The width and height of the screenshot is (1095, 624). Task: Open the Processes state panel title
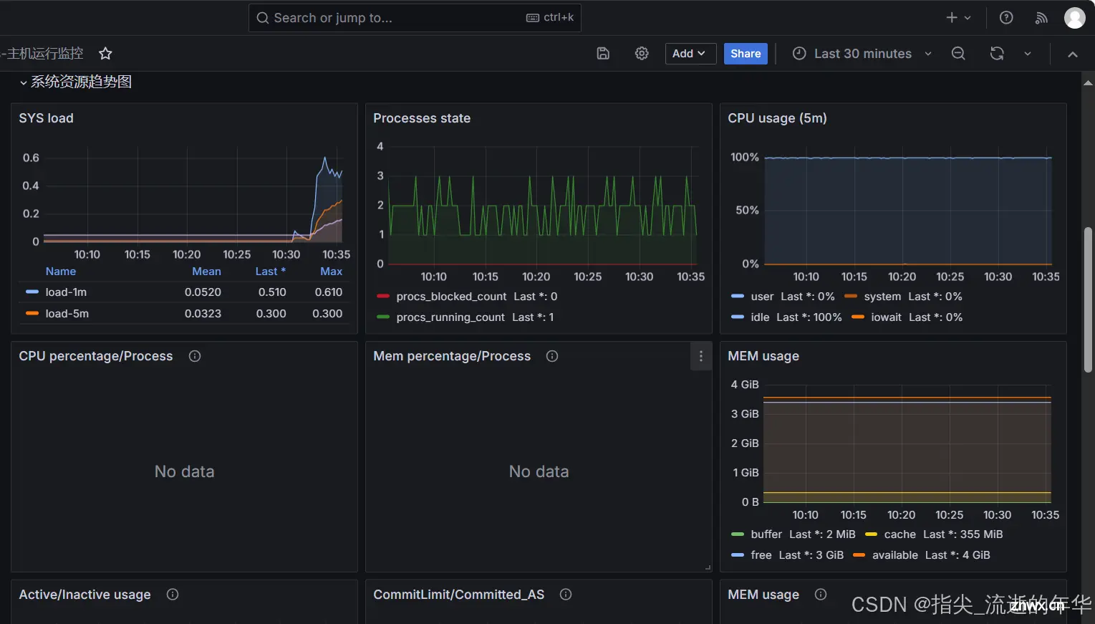422,118
